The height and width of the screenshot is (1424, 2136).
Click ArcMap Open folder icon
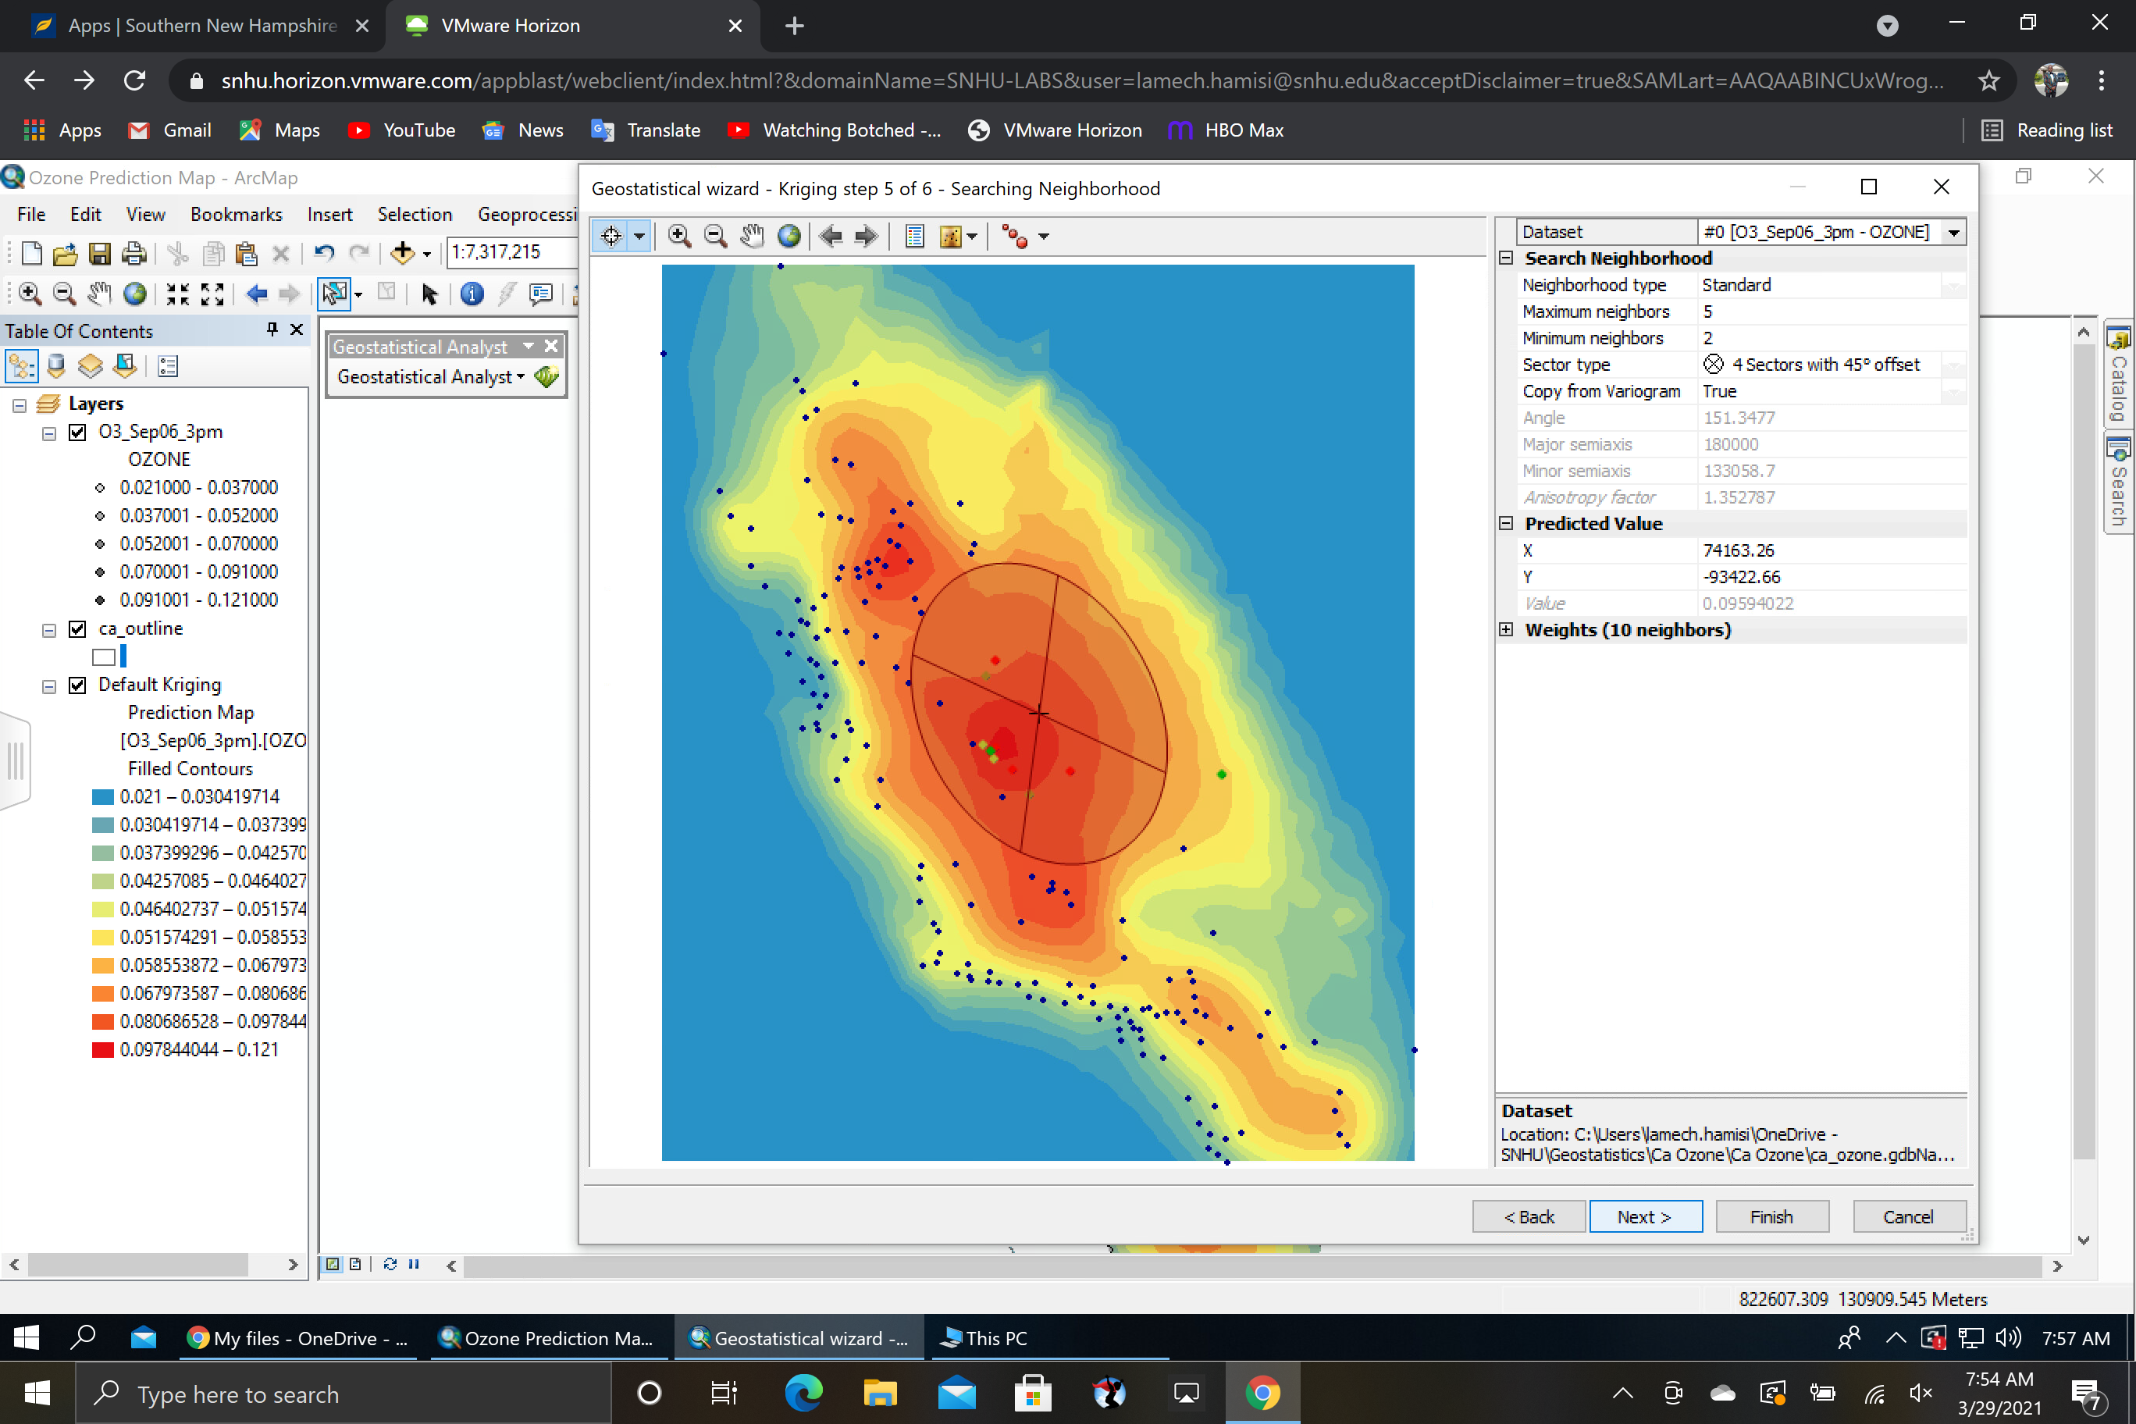tap(65, 254)
